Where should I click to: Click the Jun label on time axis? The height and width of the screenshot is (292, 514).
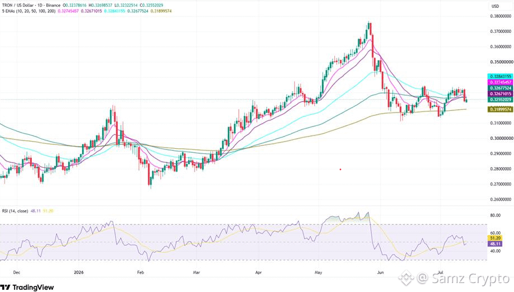[x=380, y=272]
